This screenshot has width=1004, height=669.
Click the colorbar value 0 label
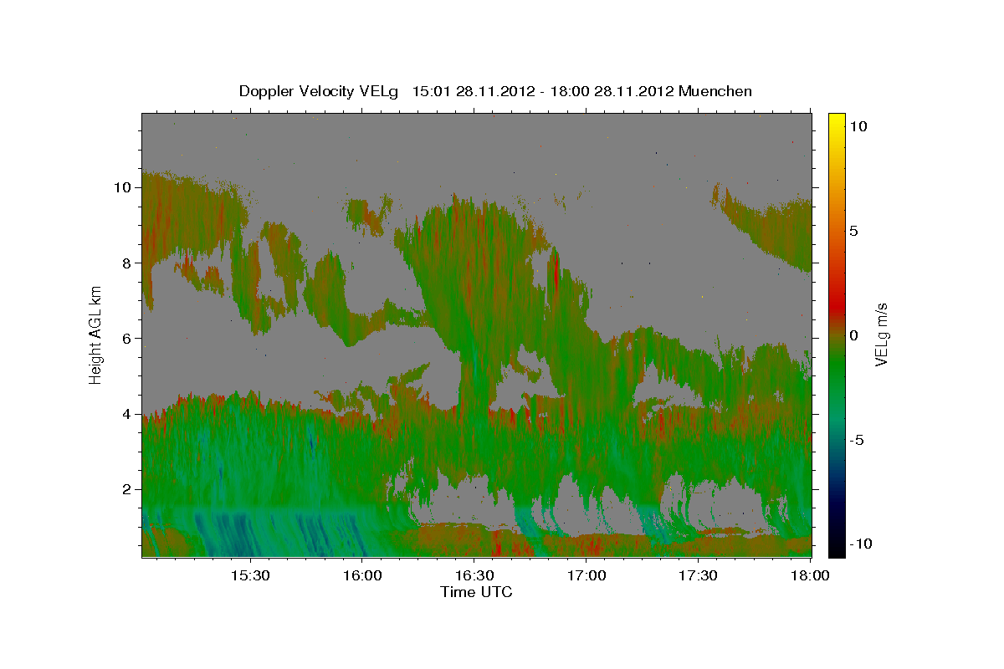[853, 334]
